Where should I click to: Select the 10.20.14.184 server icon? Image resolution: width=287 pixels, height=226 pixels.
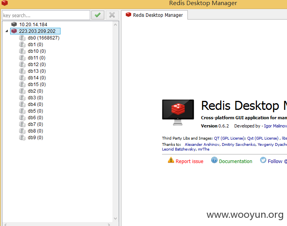[14, 24]
